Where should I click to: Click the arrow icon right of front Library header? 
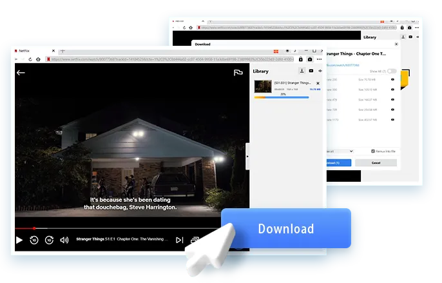point(320,71)
